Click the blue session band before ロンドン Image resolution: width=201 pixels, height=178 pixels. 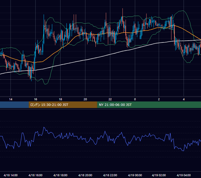click(14, 105)
